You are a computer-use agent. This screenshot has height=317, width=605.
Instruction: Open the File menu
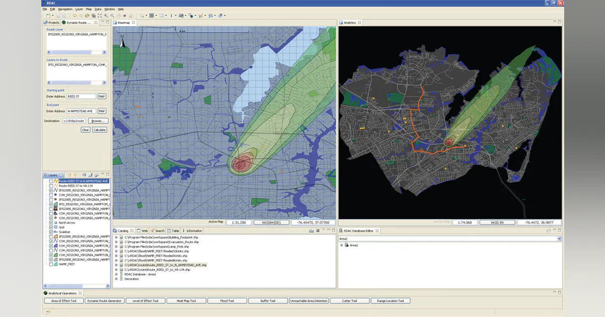click(45, 9)
